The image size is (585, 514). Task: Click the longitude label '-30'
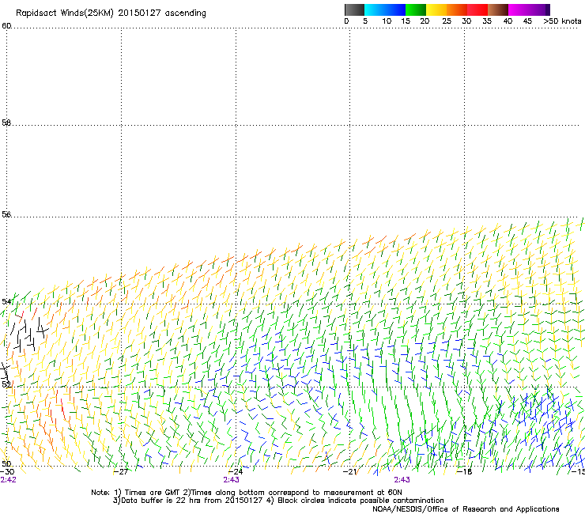tap(7, 472)
